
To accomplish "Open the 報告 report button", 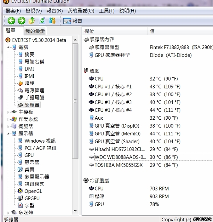I will click(73, 21).
